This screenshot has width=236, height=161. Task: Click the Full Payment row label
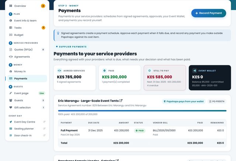coord(69,130)
